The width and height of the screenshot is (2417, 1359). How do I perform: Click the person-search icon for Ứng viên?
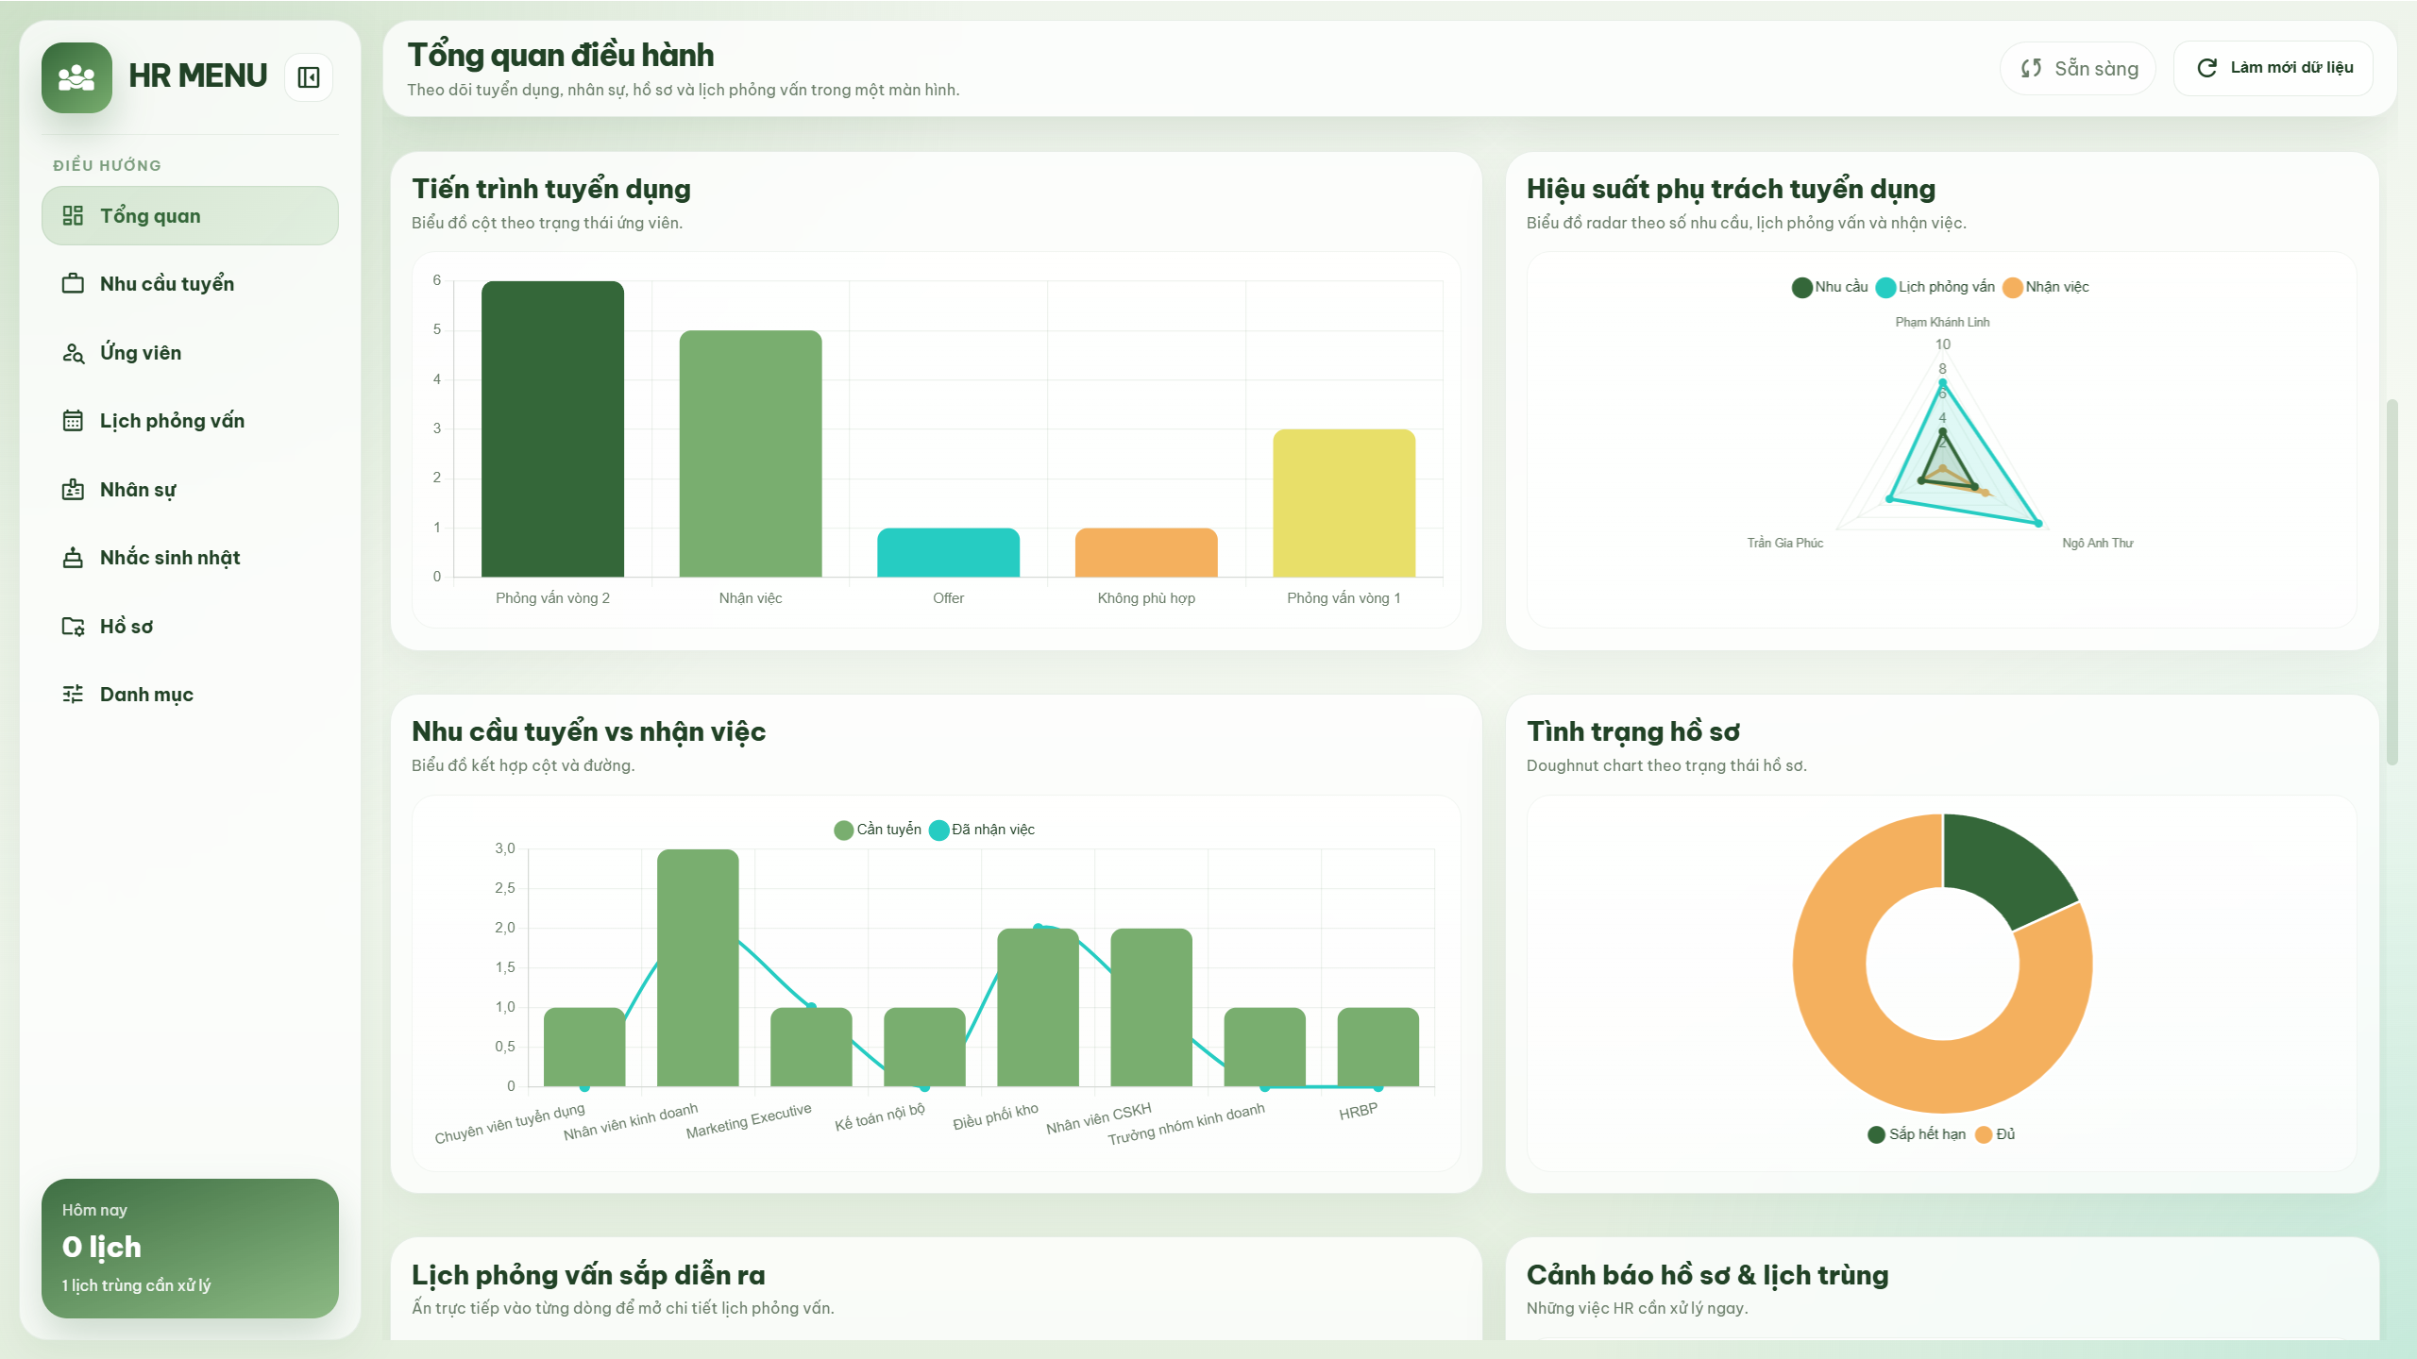(x=73, y=353)
